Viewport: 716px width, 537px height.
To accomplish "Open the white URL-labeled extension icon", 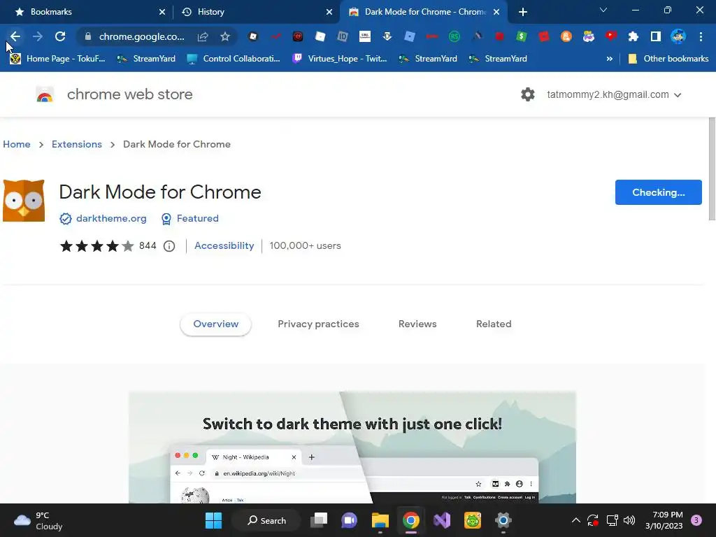I will 365,36.
